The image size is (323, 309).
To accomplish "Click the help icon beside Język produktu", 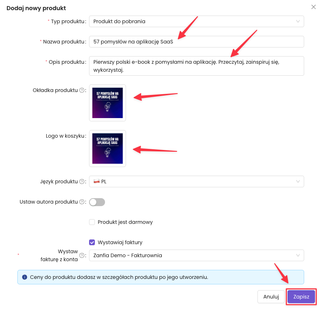I will 82,181.
